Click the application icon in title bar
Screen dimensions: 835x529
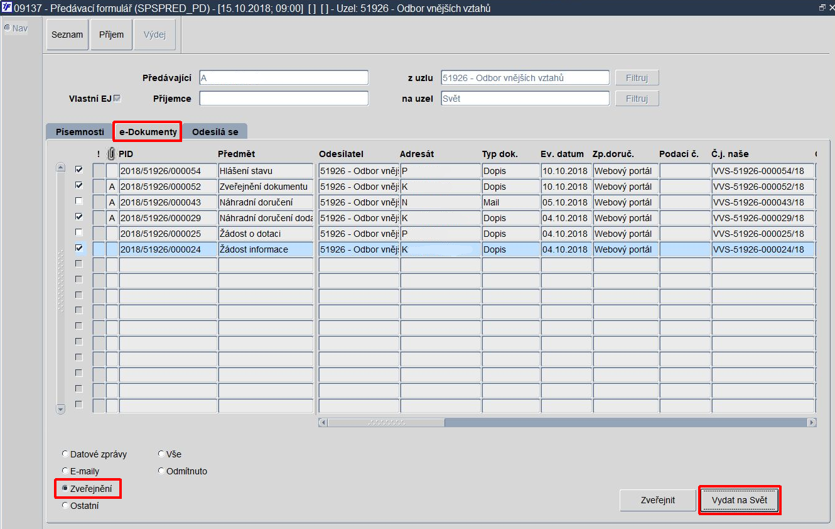[7, 8]
